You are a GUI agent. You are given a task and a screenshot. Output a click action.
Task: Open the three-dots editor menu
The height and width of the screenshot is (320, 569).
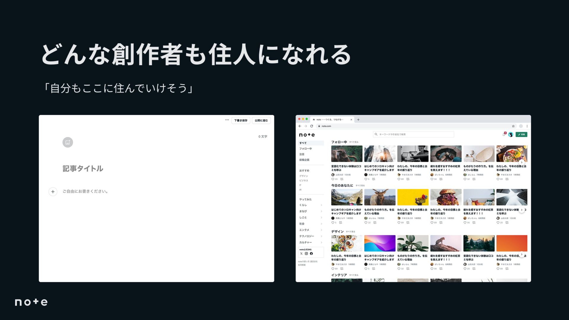click(227, 120)
